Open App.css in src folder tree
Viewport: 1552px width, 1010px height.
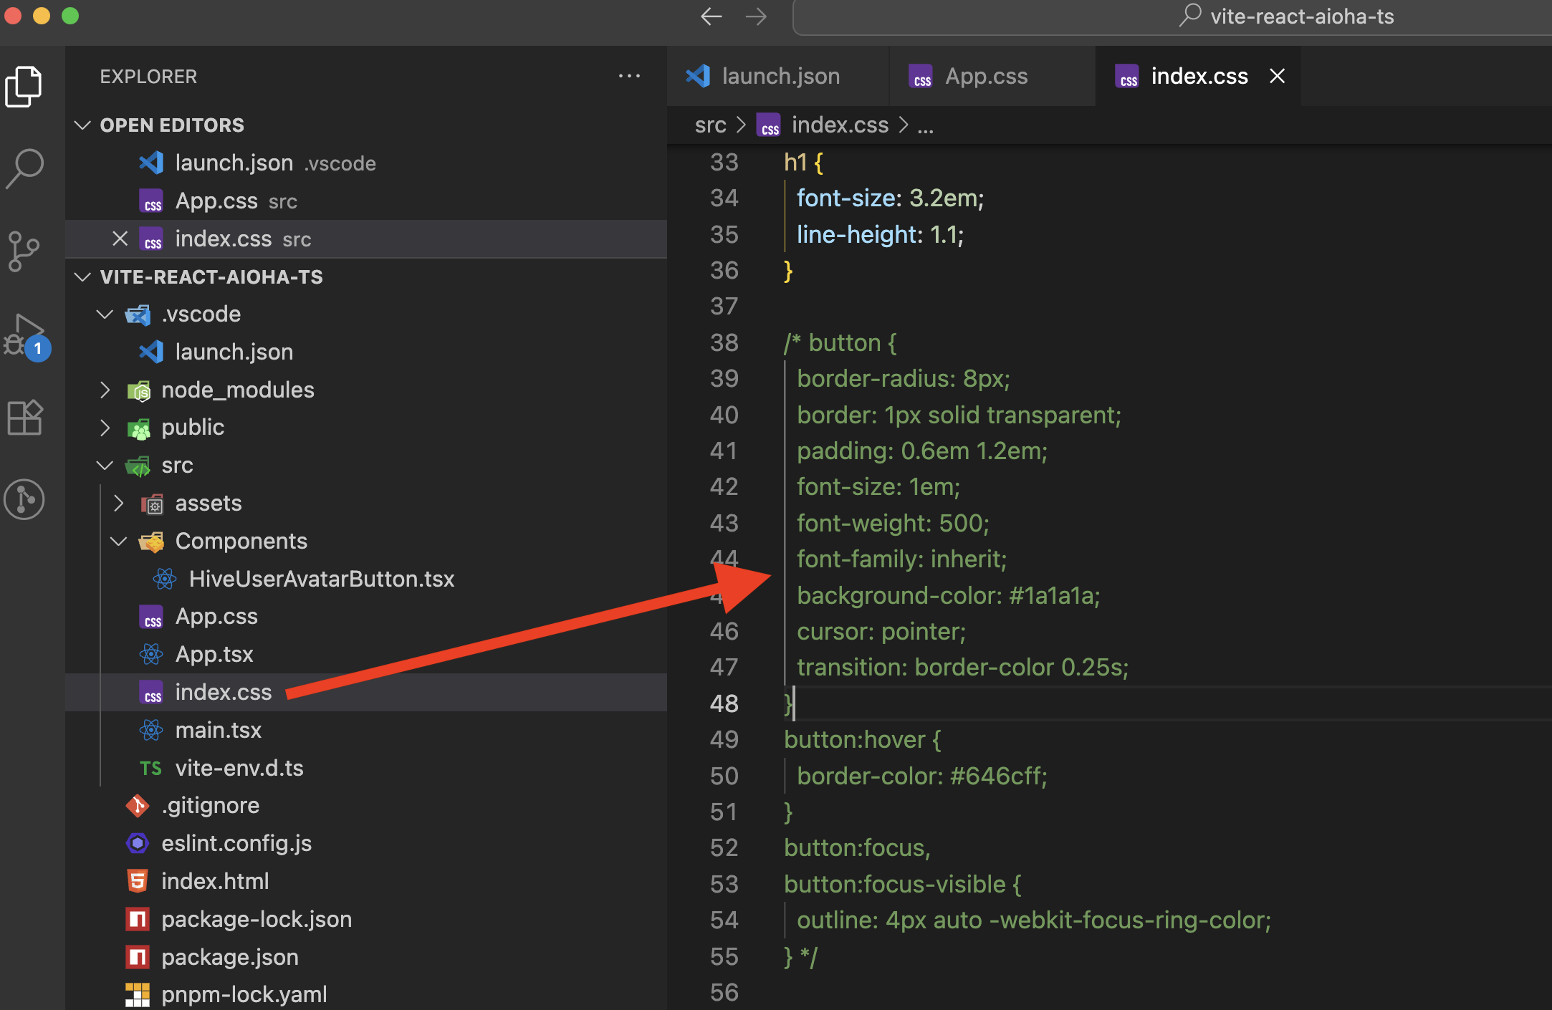[366, 617]
